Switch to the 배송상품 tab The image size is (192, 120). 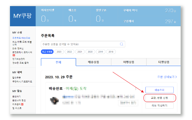(x=94, y=62)
